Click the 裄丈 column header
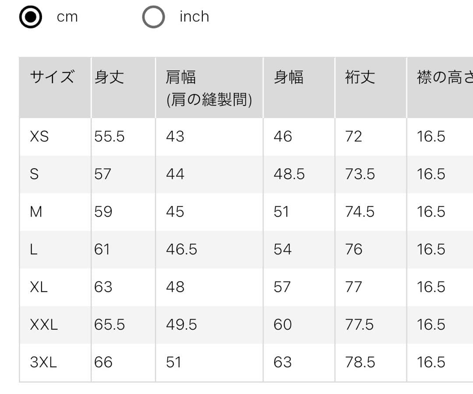 (x=360, y=77)
